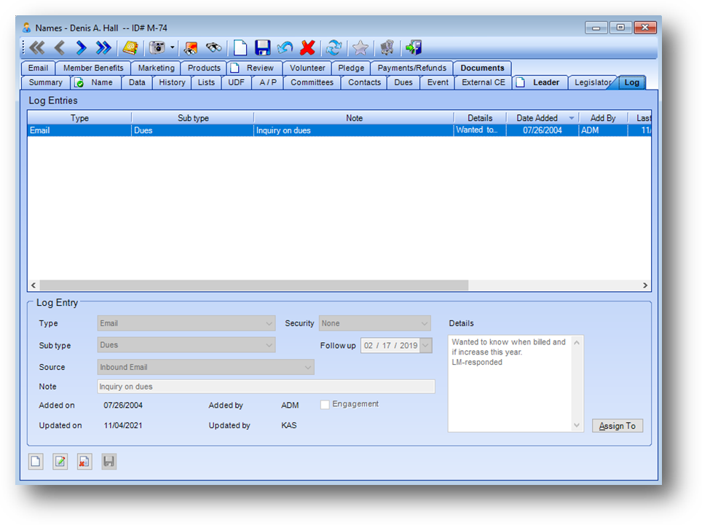Go to previous record arrow

tap(60, 47)
